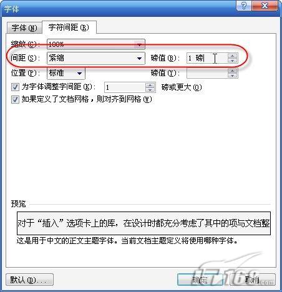Click the 确定 OK button

pyautogui.click(x=200, y=280)
